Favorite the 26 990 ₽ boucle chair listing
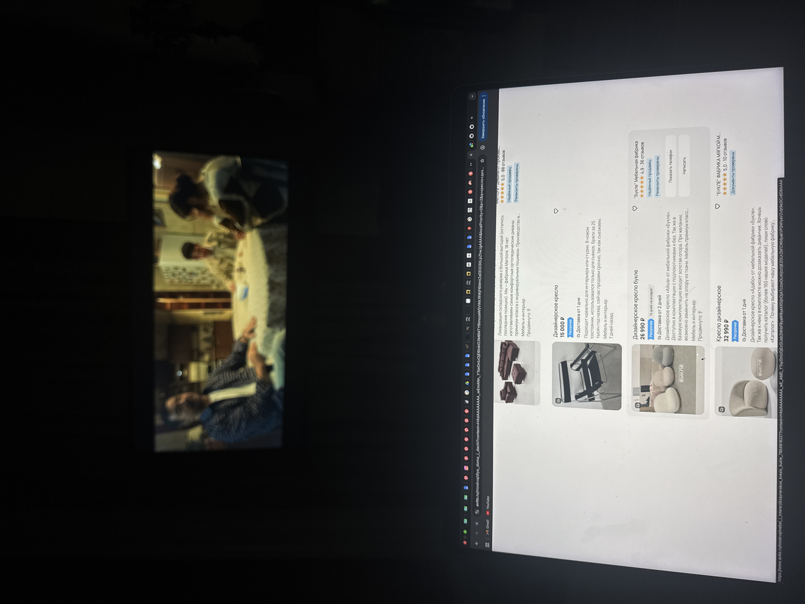This screenshot has height=604, width=805. pos(635,208)
